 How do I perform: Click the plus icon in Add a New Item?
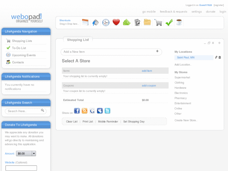point(157,51)
